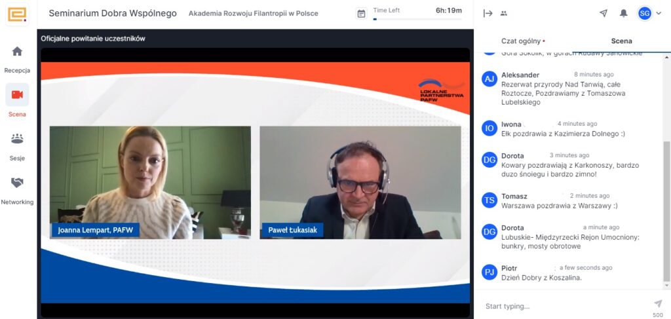Screen dimensions: 671x319
Task: Click Tomasz name in chat
Action: pyautogui.click(x=514, y=196)
